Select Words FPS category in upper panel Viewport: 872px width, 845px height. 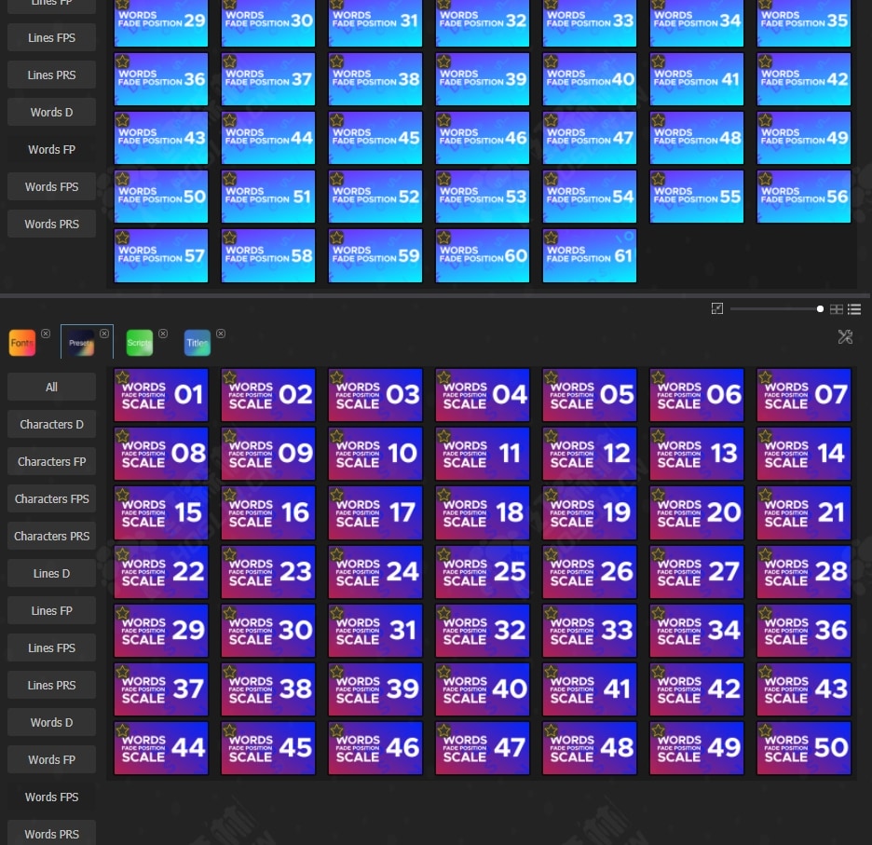[x=52, y=187]
